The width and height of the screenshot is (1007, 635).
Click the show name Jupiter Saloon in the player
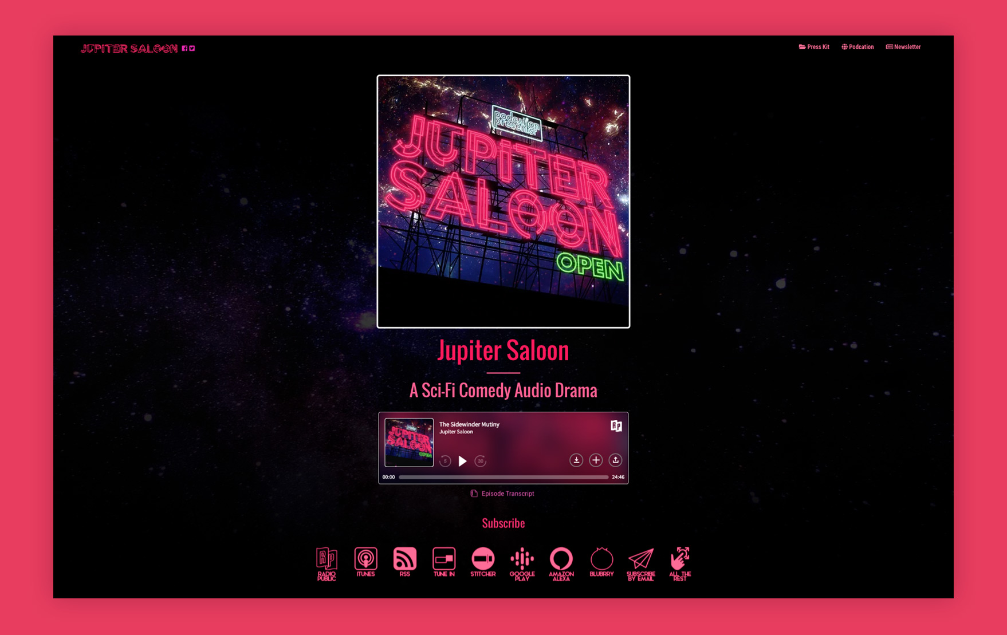(x=456, y=432)
